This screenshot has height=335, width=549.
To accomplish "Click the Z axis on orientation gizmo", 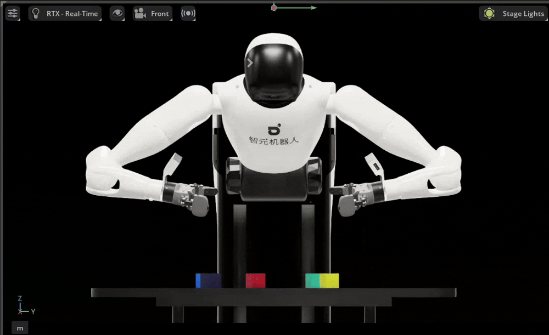I will point(20,299).
